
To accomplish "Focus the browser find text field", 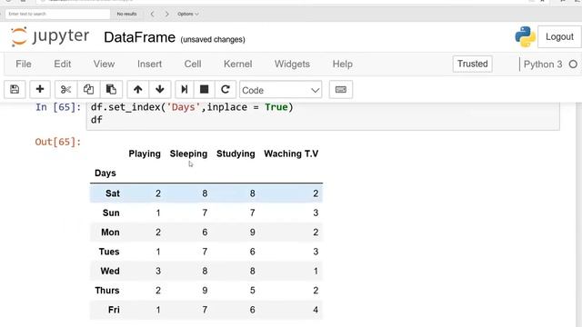I will click(57, 15).
